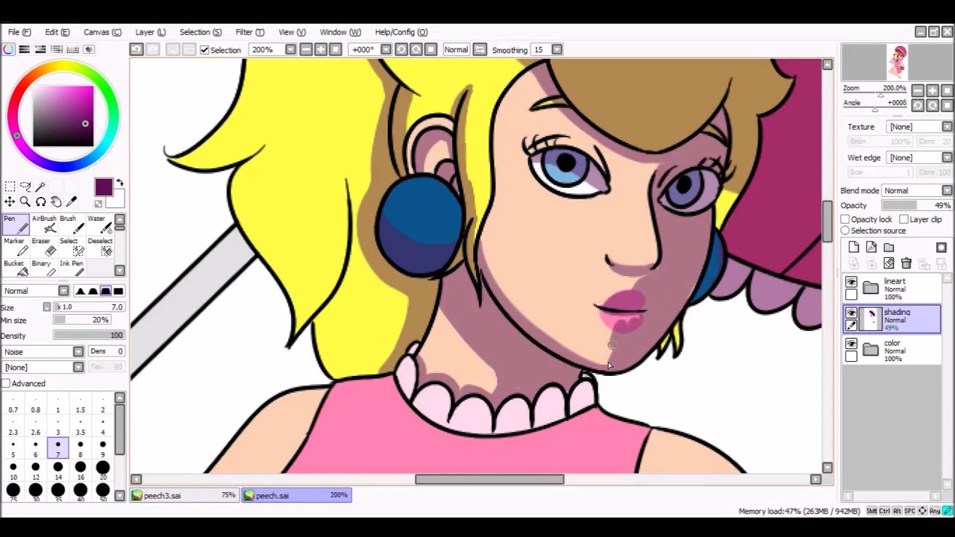The width and height of the screenshot is (955, 537).
Task: Hide the lineart layer folder
Action: click(x=851, y=282)
